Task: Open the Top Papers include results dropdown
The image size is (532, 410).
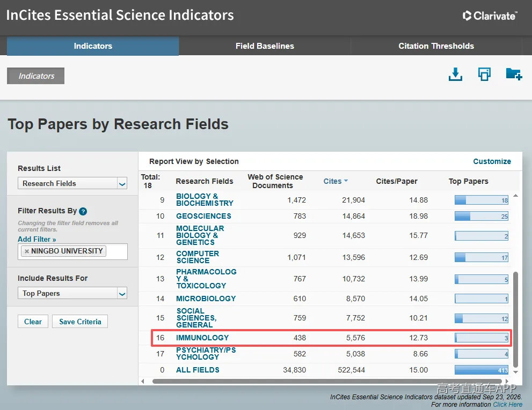Action: pos(72,293)
